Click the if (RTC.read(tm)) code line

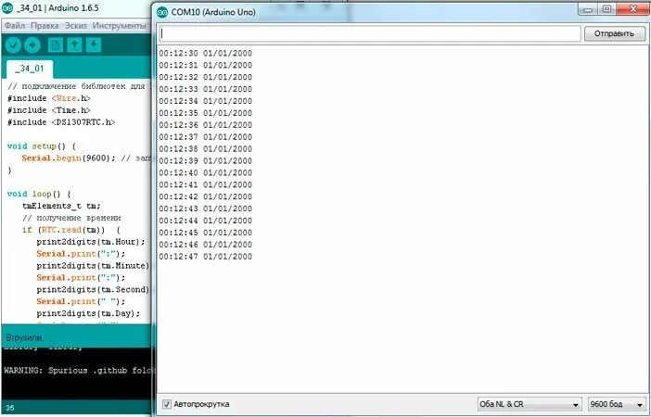click(71, 230)
